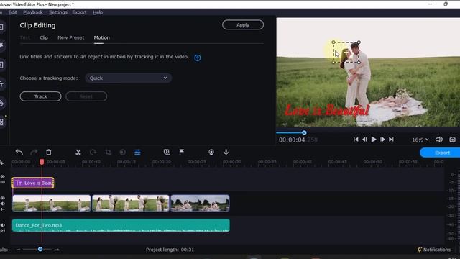The image size is (460, 259).
Task: Play the preview video
Action: (374, 140)
